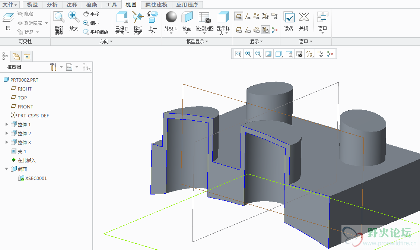Open the 层 (Layers) tool
The height and width of the screenshot is (250, 420).
(8, 22)
